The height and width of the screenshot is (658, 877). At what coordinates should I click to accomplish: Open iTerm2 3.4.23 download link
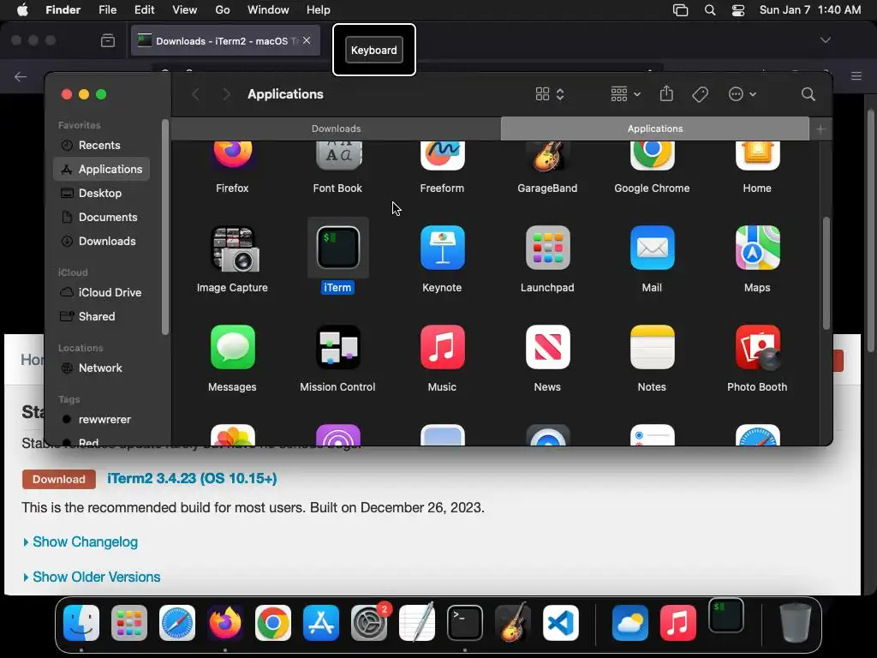[x=192, y=479]
